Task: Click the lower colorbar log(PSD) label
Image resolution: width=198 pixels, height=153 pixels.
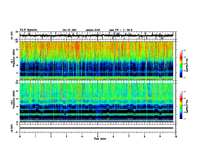Action: (187, 106)
